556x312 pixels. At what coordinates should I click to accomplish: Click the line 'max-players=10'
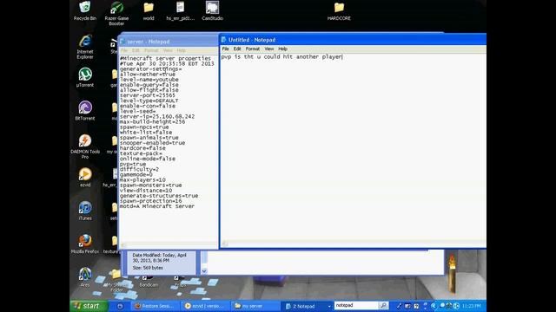click(x=142, y=179)
